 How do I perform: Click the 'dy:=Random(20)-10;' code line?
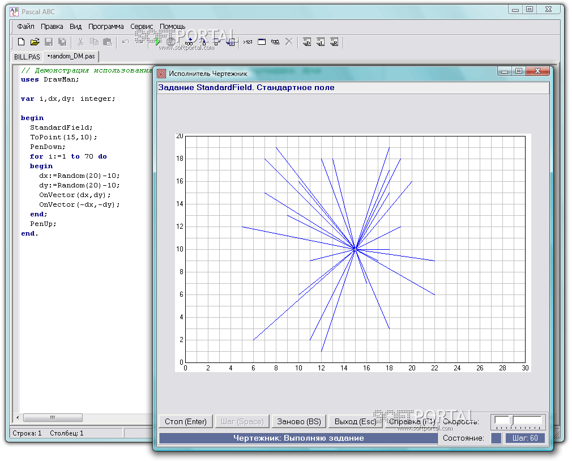(79, 185)
